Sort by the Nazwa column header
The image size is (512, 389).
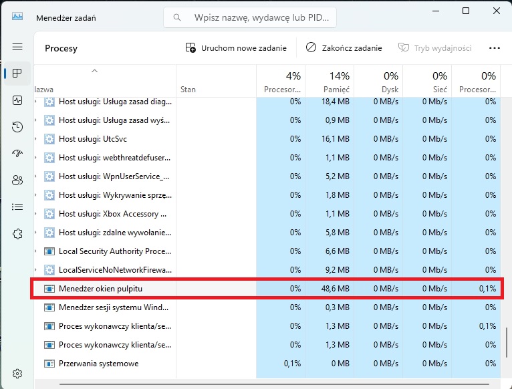point(105,81)
